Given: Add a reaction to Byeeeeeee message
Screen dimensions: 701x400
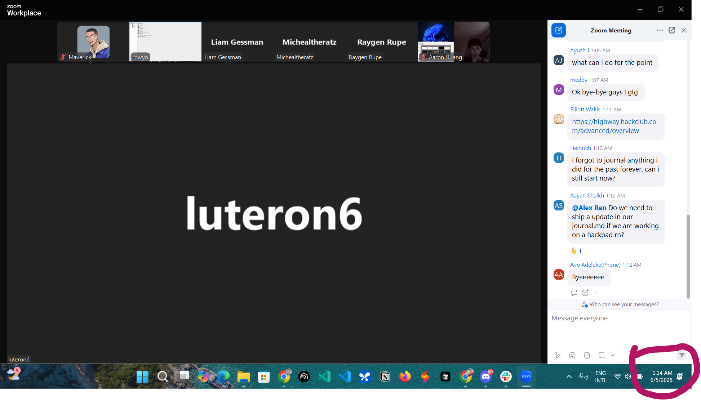Looking at the screenshot, I should (585, 293).
